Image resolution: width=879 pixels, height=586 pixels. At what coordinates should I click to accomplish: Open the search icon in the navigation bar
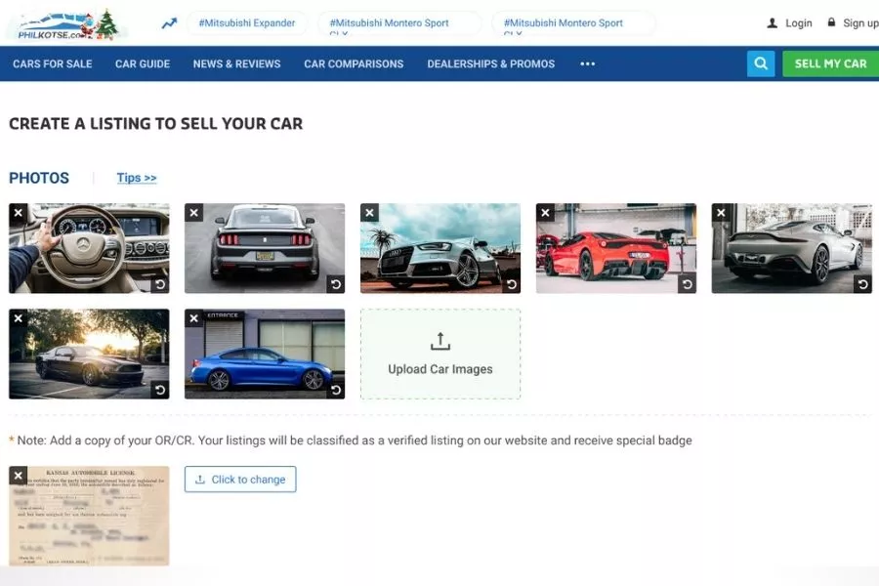pyautogui.click(x=761, y=63)
